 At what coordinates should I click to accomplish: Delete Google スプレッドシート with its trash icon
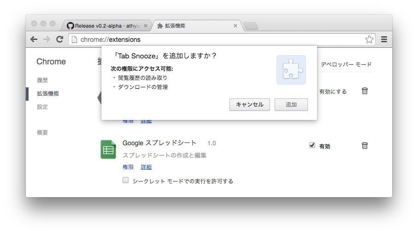tap(365, 145)
